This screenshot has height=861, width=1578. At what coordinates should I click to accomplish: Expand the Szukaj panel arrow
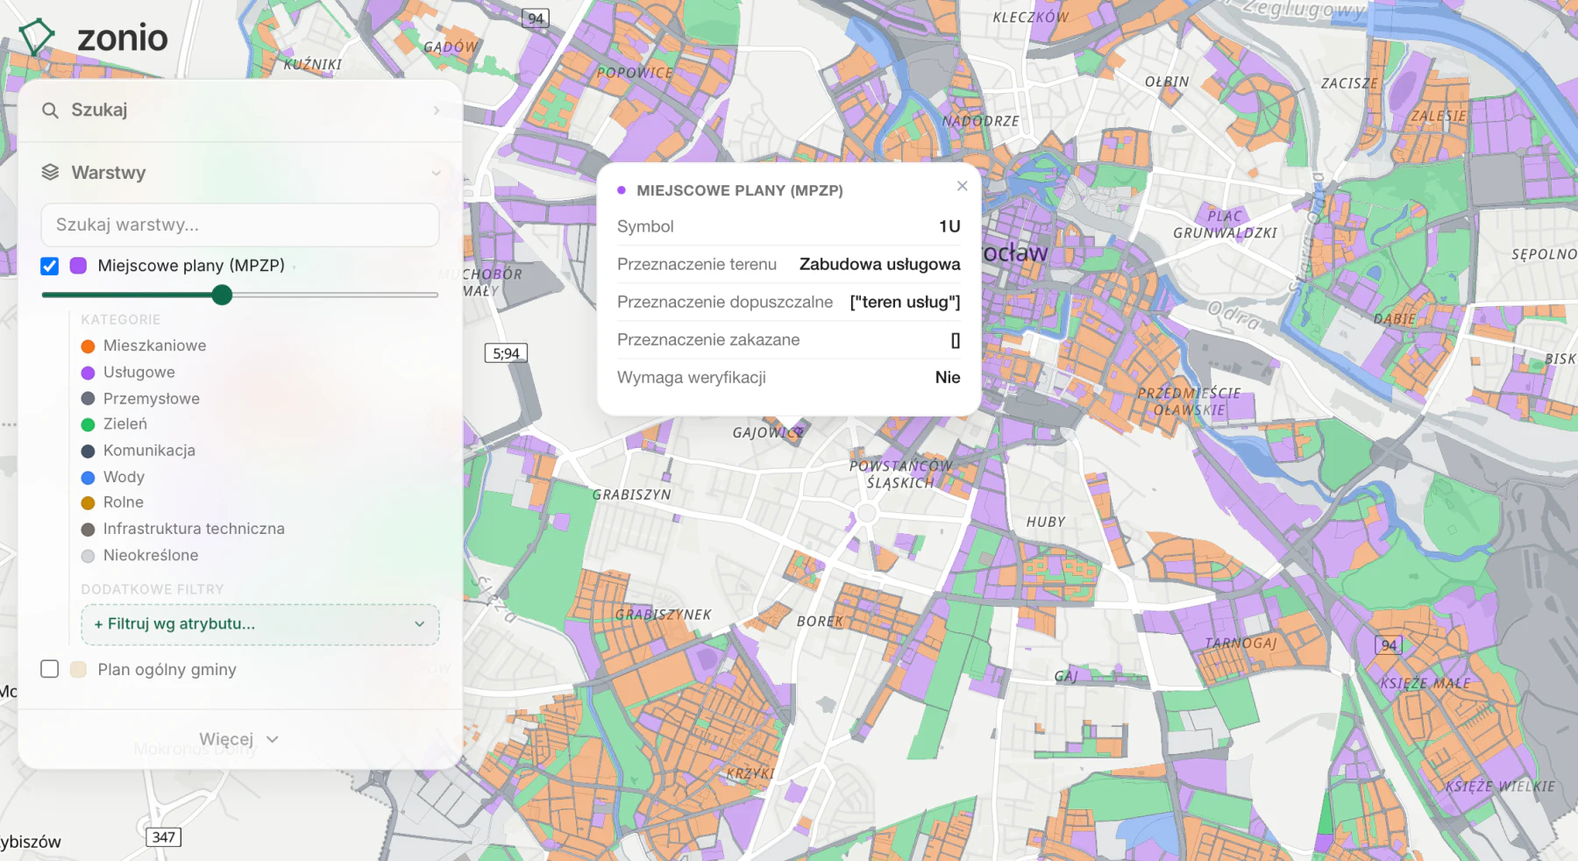point(436,110)
